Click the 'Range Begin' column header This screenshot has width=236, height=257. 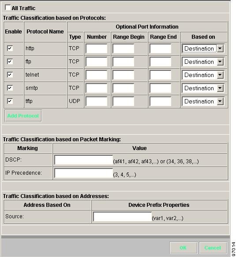(129, 37)
